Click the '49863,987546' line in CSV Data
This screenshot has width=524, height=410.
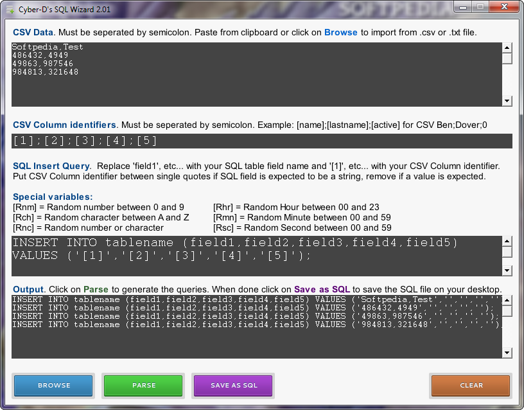coord(42,64)
